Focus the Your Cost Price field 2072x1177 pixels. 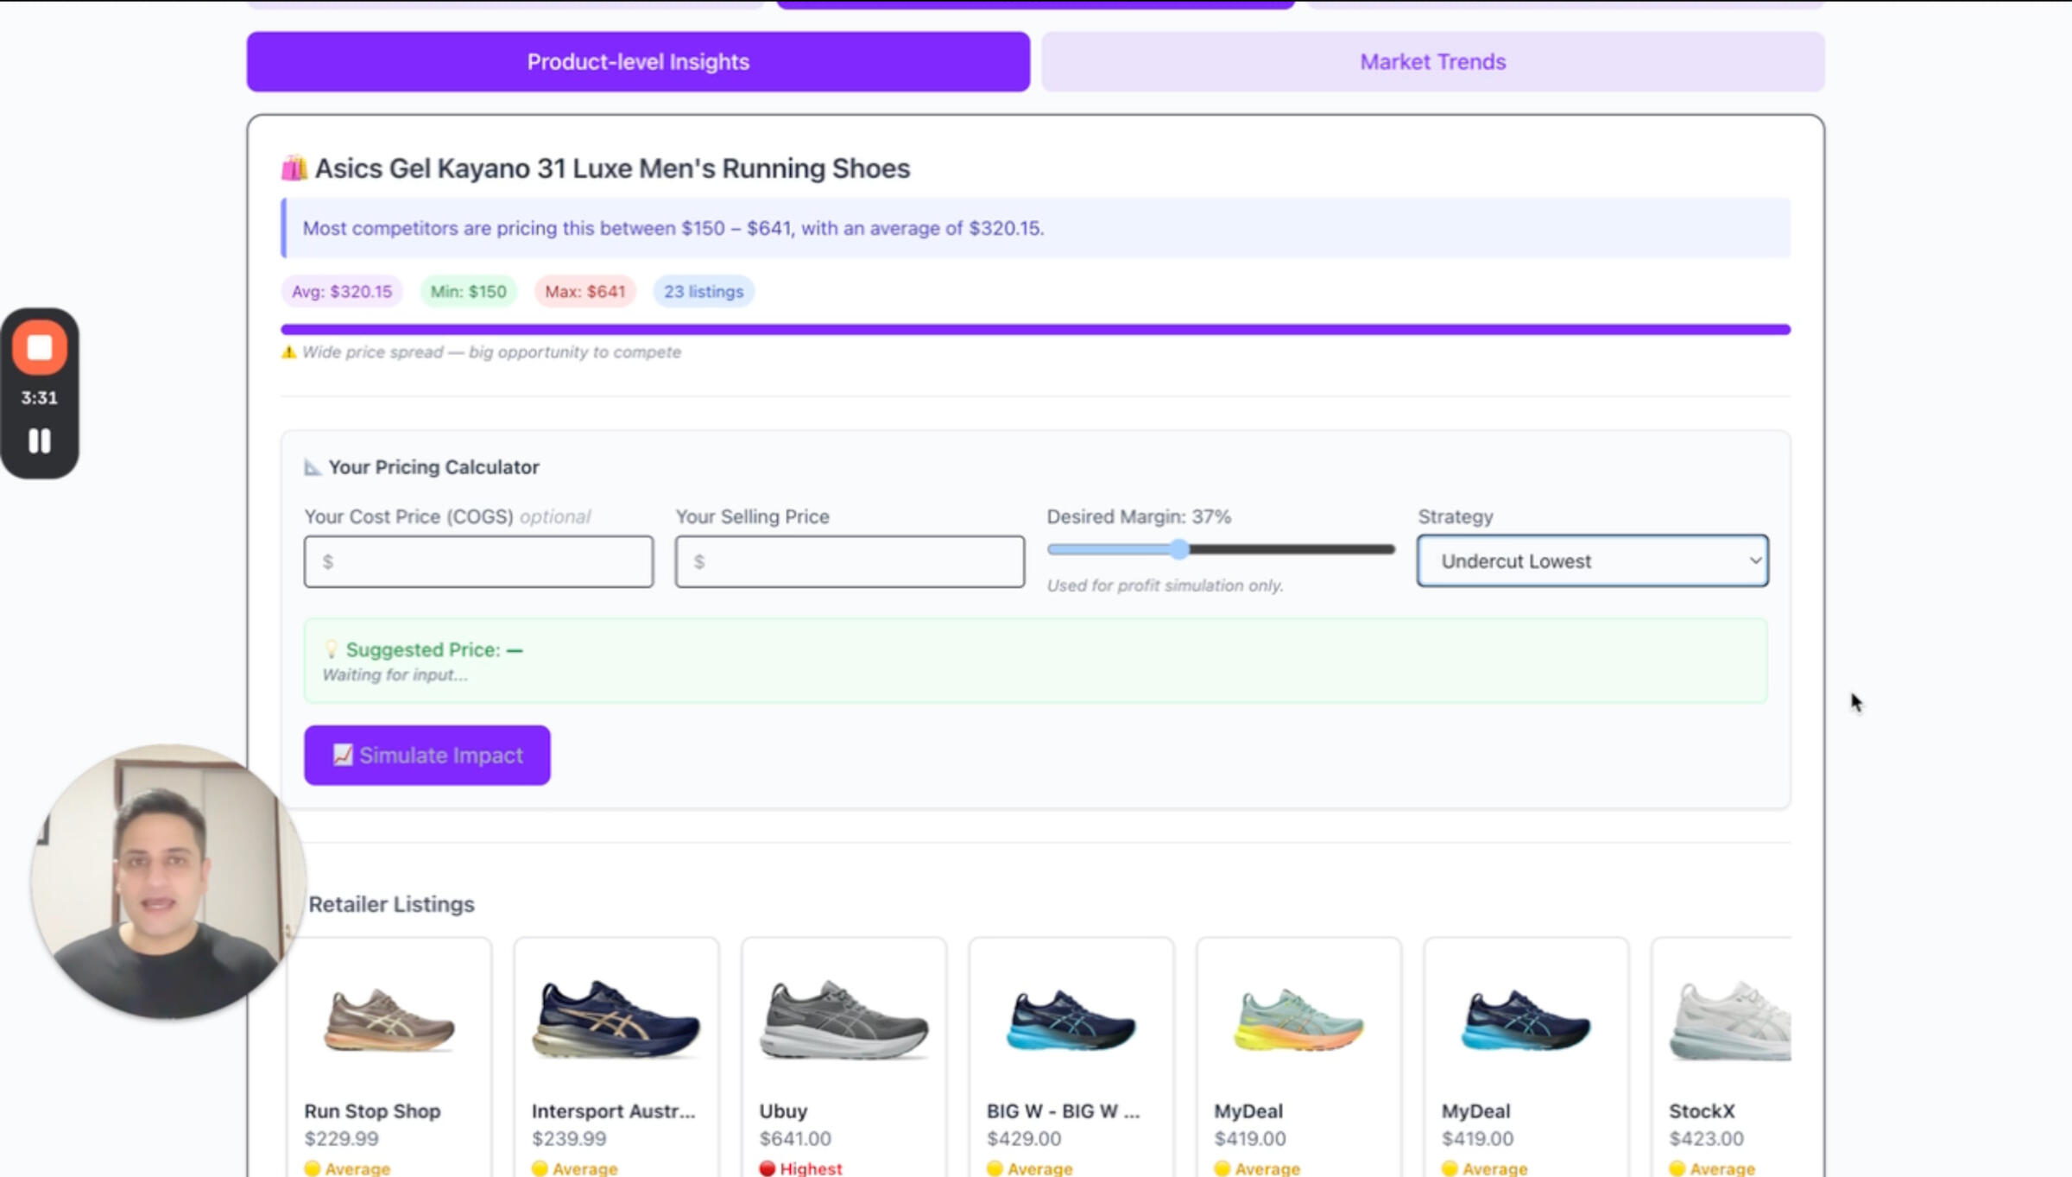[x=478, y=562]
